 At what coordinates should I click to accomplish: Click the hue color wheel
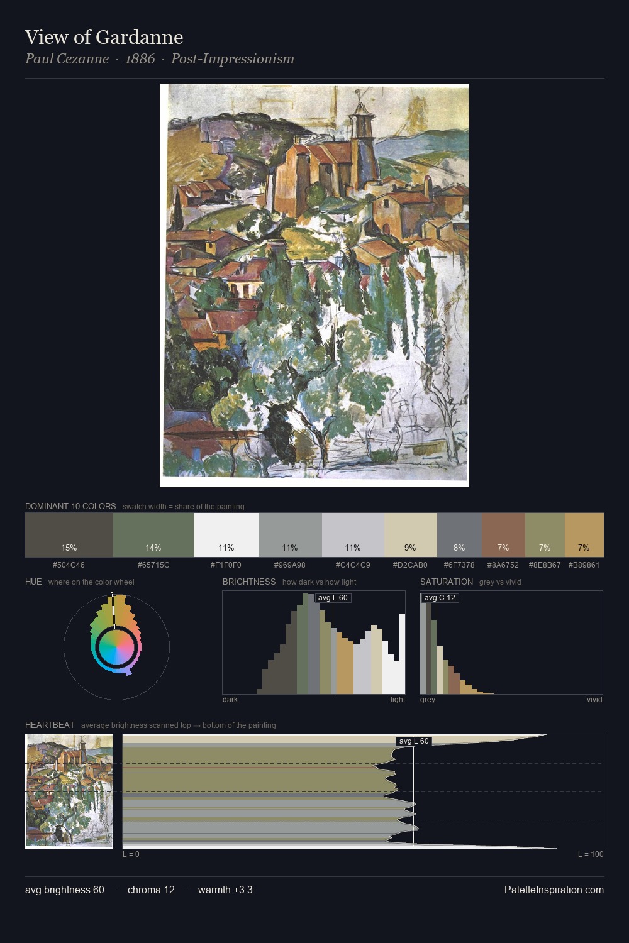116,646
